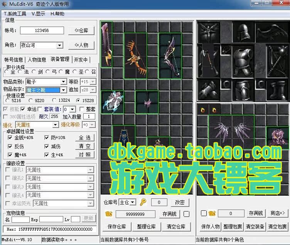Screen dimensions: 290x245
Task: Click the helmet equipment slot
Action: pos(243,32)
